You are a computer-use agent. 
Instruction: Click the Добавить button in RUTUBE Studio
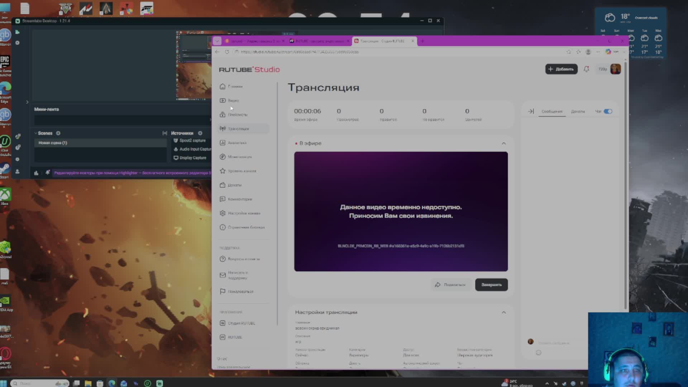pyautogui.click(x=561, y=69)
